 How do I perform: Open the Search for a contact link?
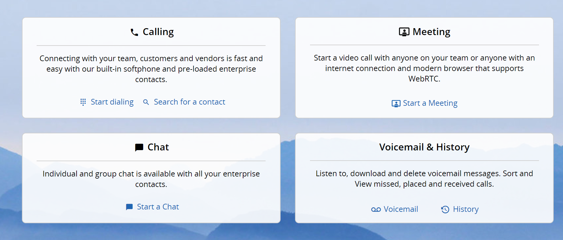(x=189, y=102)
